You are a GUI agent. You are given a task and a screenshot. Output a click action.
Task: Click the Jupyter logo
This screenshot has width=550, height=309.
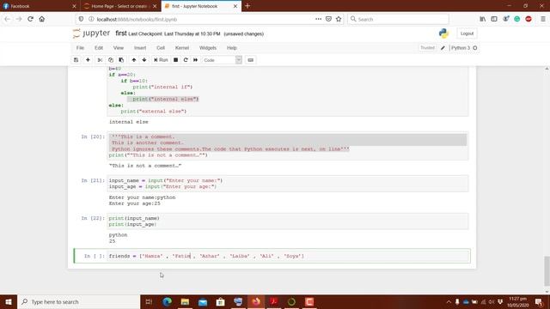tap(91, 33)
